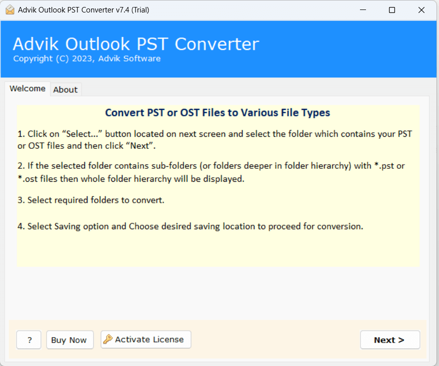Minimize the Advik converter window
439x366 pixels.
click(363, 10)
